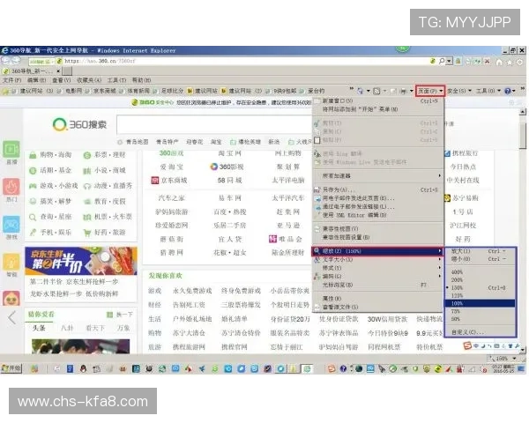Screen dimensions: 529x423
Task: Open the 安全(S) safety dropdown
Action: point(458,91)
